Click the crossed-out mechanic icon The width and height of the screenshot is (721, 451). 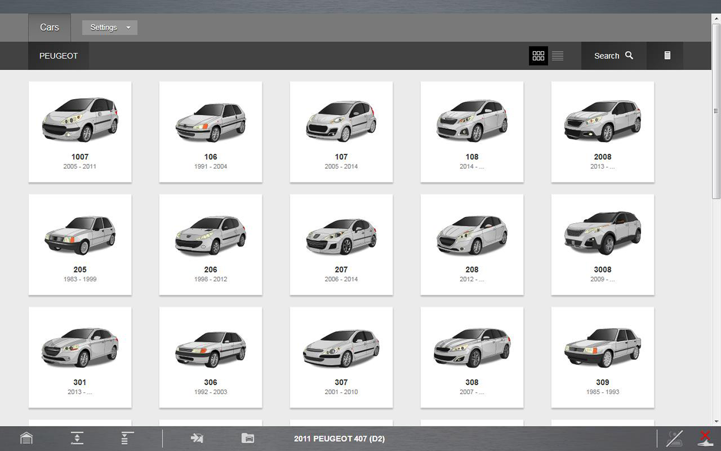674,438
